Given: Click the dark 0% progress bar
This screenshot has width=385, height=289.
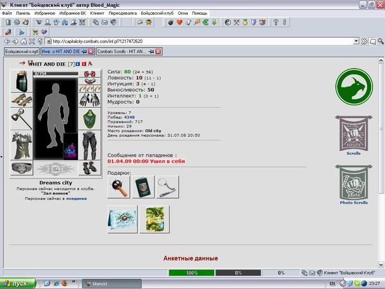Looking at the screenshot, I should click(x=238, y=273).
